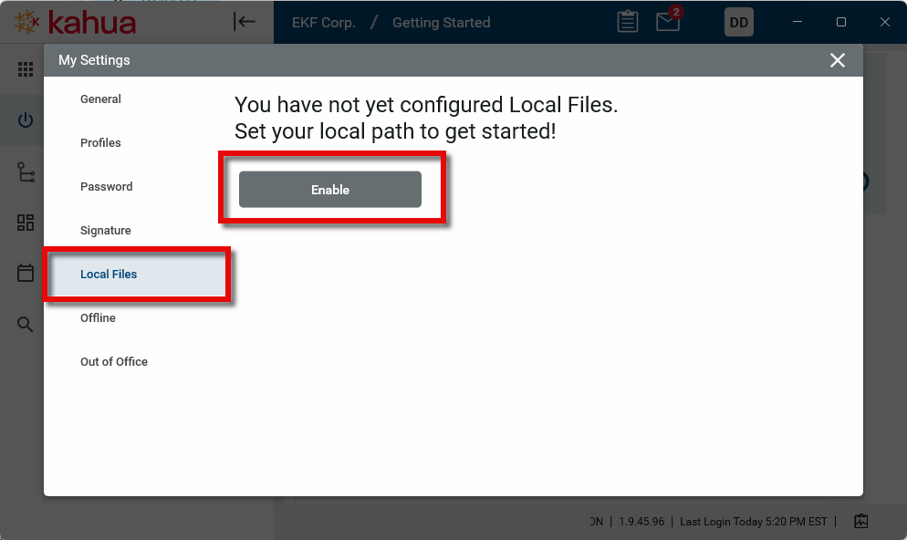907x540 pixels.
Task: Go to the Password settings tab
Action: tap(106, 187)
